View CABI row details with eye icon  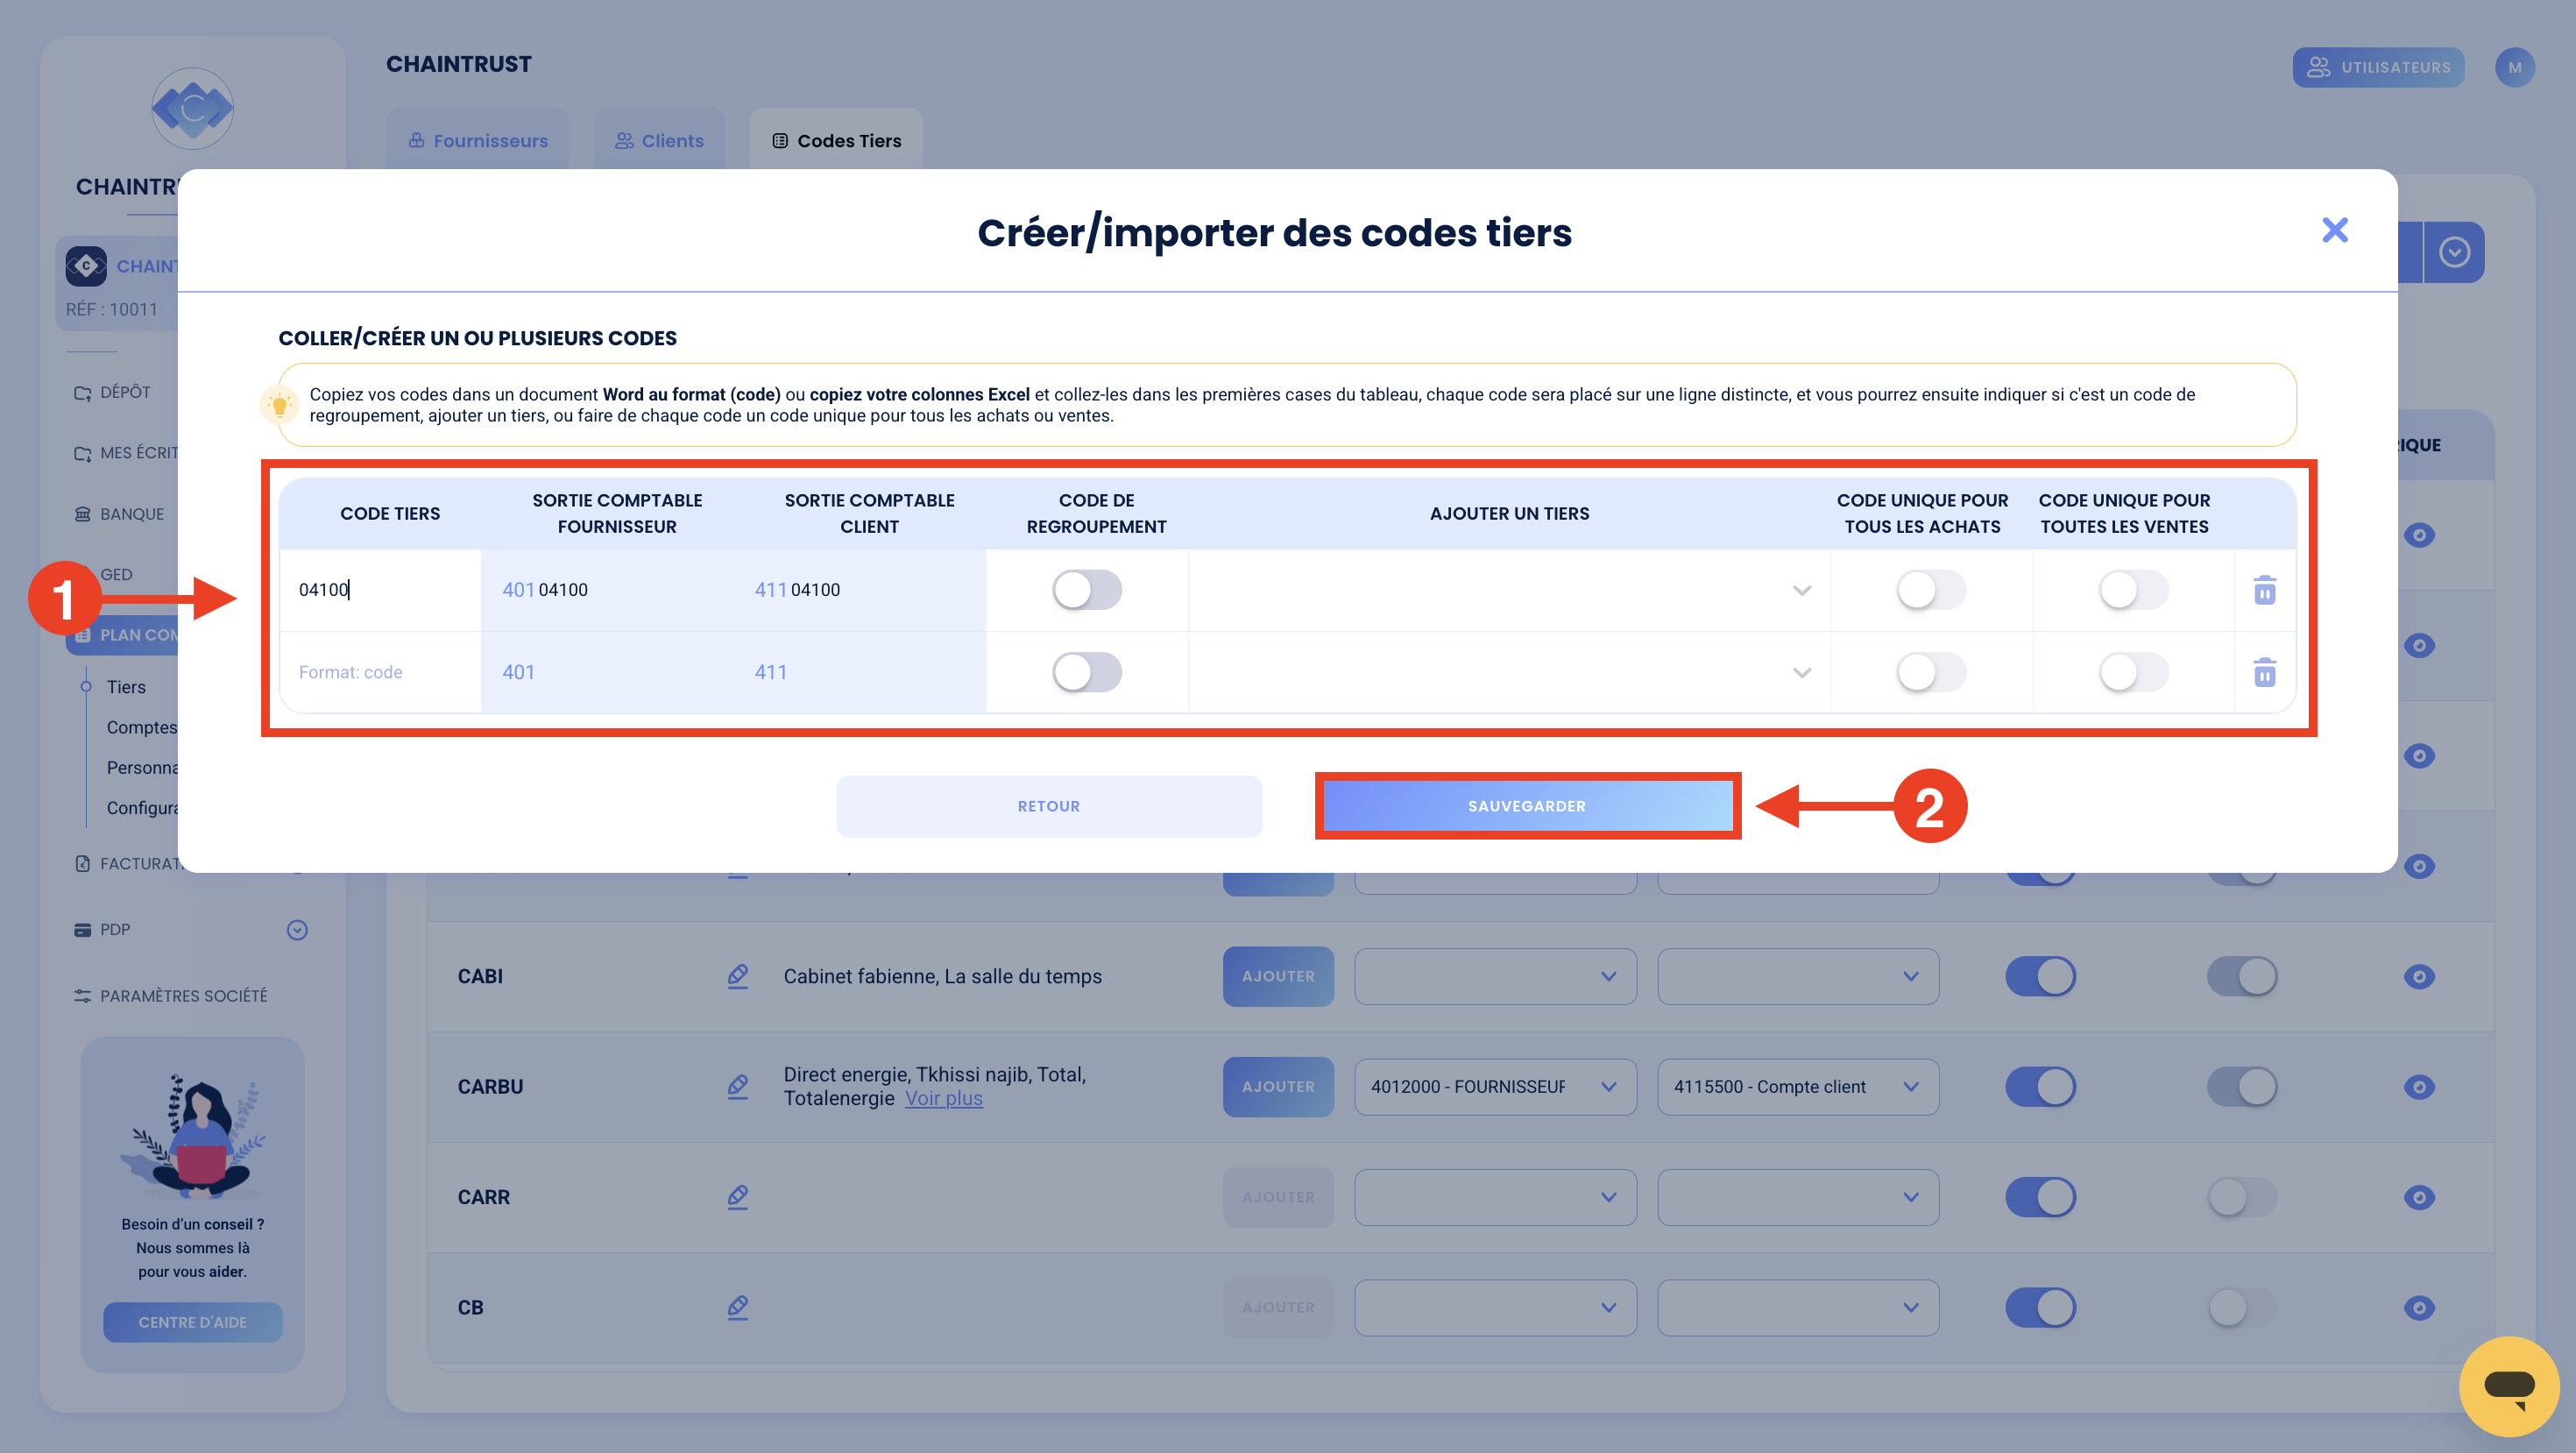click(2418, 975)
